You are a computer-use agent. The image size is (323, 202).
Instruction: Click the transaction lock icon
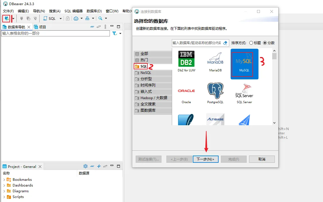click(x=68, y=18)
